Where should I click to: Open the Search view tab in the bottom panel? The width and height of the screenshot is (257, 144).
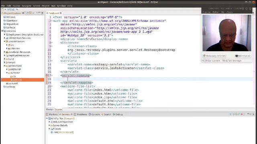(x=106, y=114)
